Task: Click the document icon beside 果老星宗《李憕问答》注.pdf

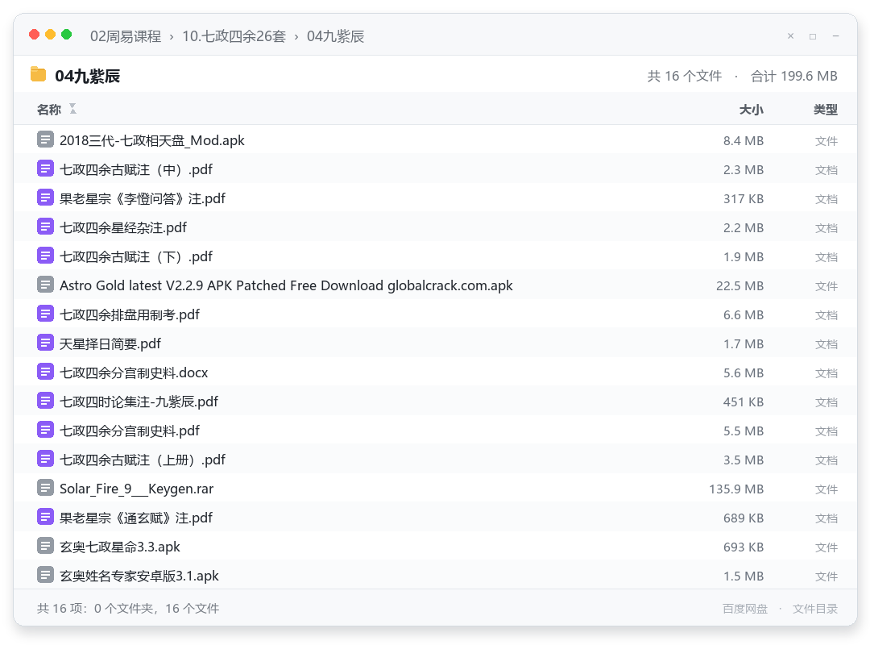Action: point(45,198)
